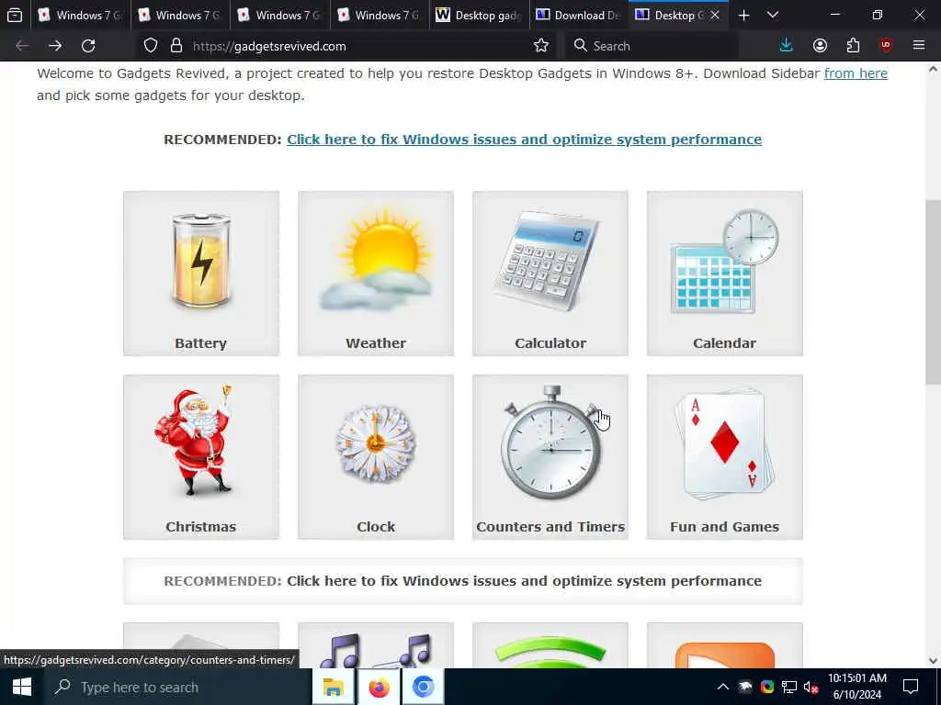
Task: Switch to the first Windows 7 G tab
Action: tap(79, 15)
